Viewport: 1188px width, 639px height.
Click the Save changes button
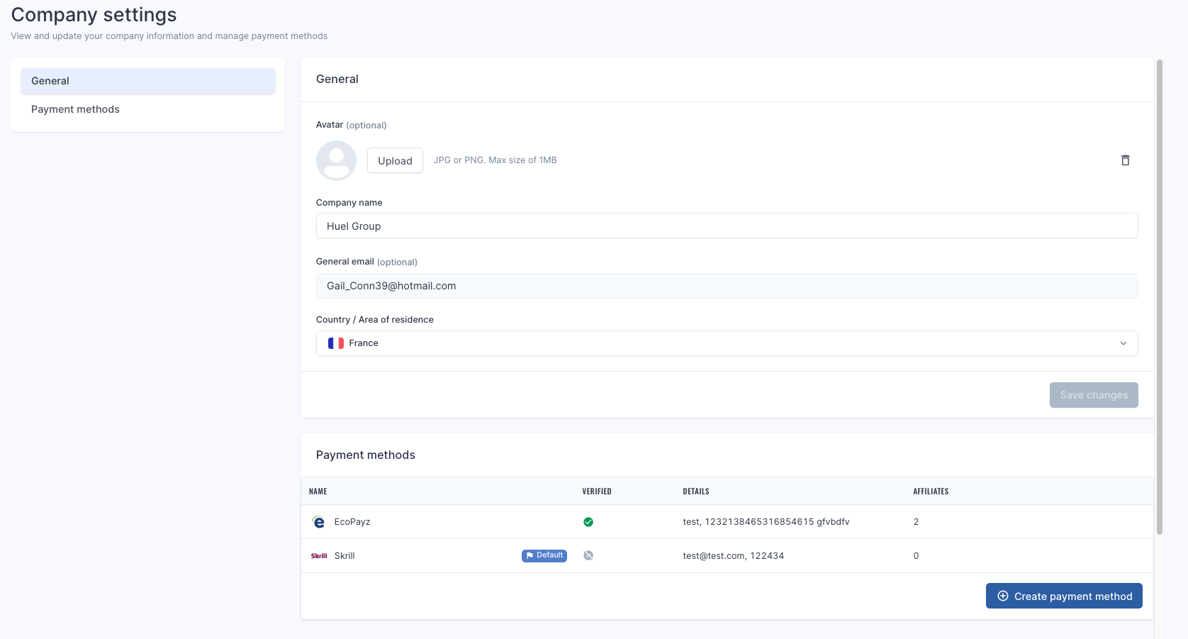[1094, 395]
